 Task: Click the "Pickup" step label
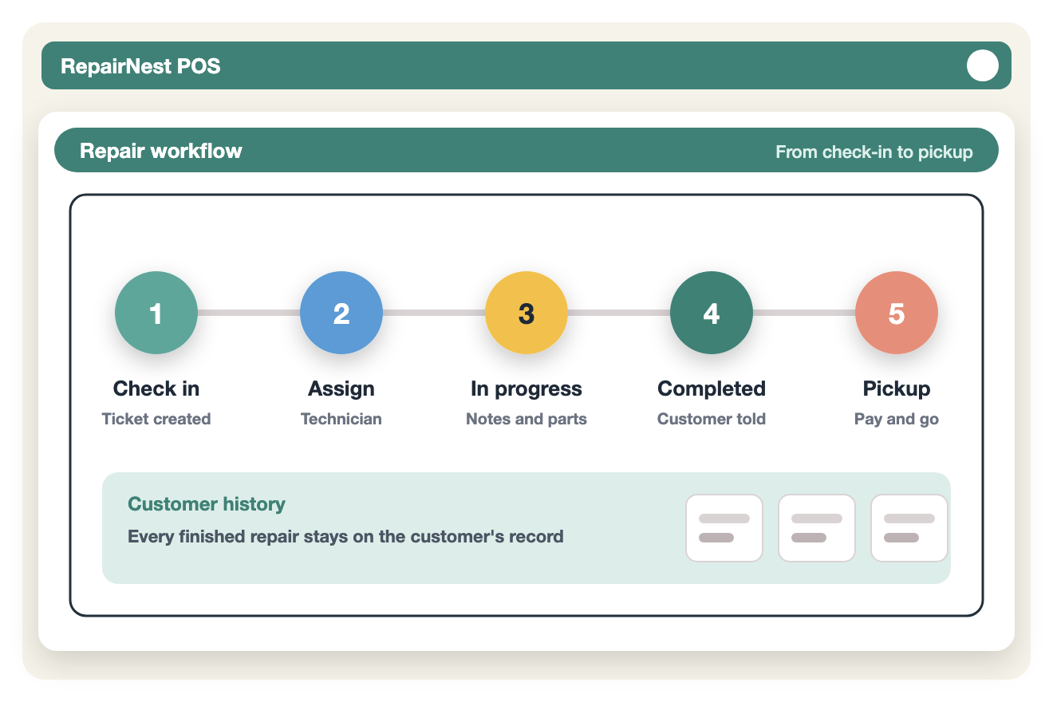click(897, 388)
